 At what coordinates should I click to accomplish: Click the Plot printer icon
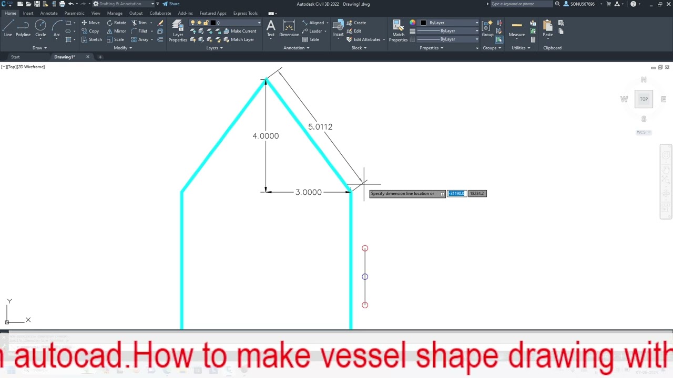62,4
